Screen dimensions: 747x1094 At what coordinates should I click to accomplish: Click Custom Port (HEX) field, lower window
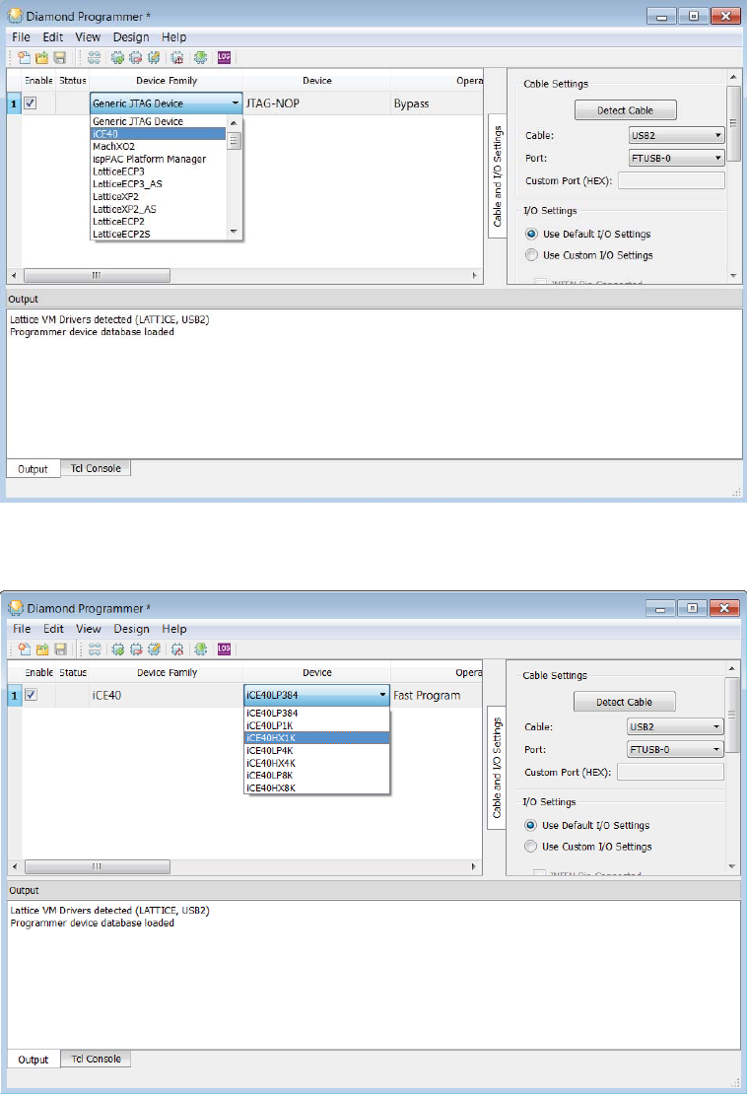click(670, 773)
